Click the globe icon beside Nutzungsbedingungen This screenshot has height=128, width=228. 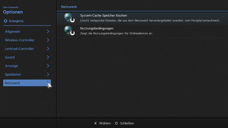69,31
